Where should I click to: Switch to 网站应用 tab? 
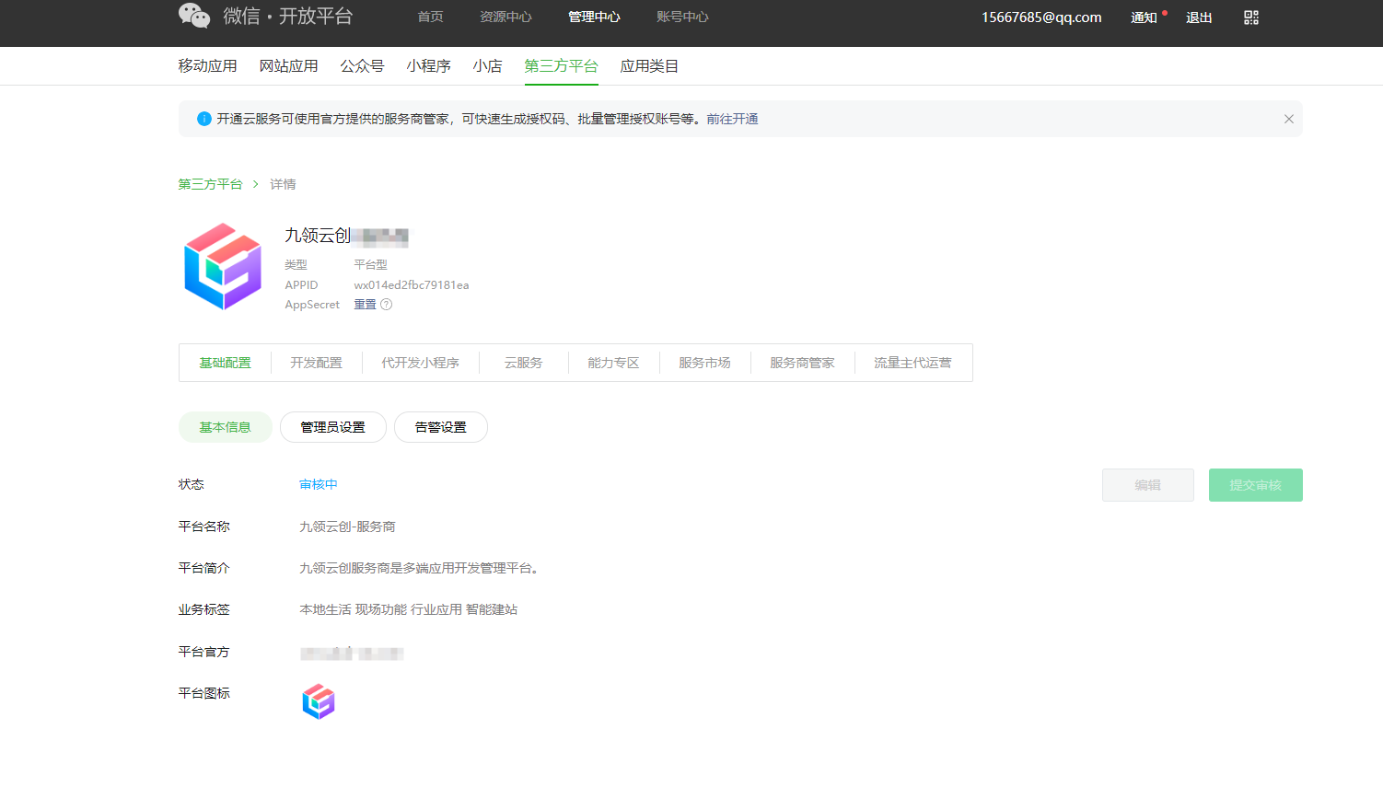289,66
